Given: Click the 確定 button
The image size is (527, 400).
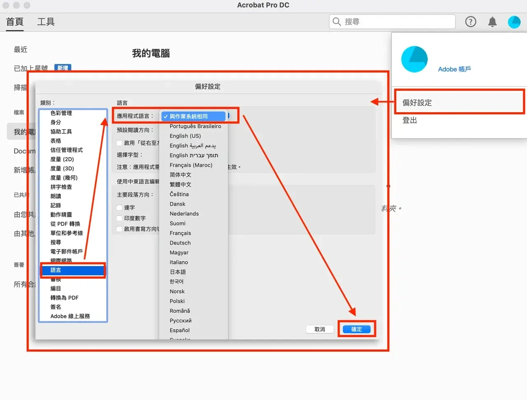Looking at the screenshot, I should point(357,329).
